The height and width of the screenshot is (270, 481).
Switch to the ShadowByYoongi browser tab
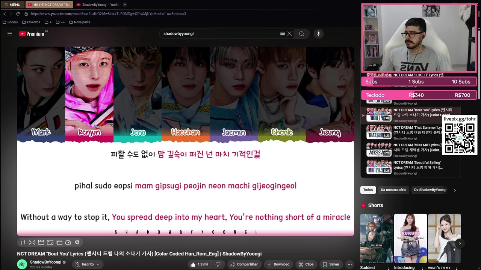pos(97,4)
